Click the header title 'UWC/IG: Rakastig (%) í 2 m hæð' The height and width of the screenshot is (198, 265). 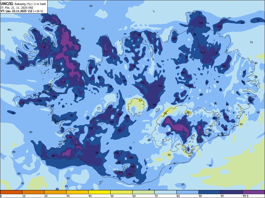(x=23, y=4)
